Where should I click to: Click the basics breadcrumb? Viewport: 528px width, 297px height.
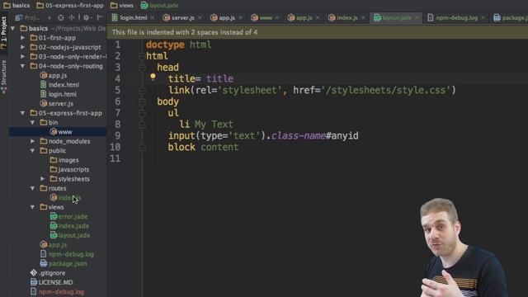point(16,6)
